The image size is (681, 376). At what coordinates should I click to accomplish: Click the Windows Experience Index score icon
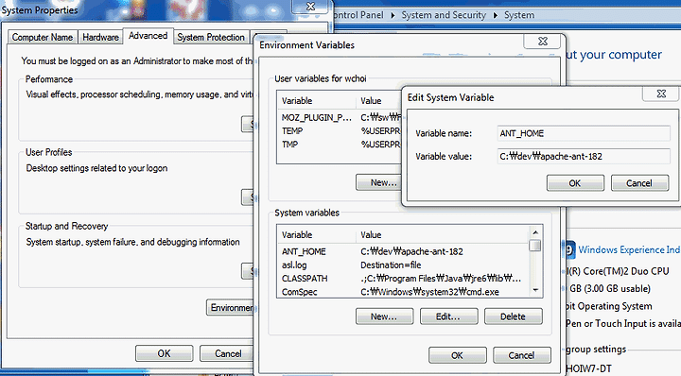[570, 249]
